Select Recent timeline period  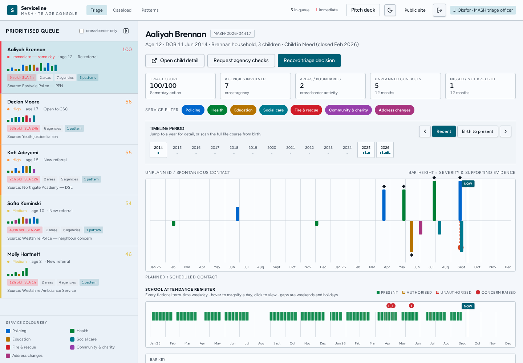click(x=444, y=131)
